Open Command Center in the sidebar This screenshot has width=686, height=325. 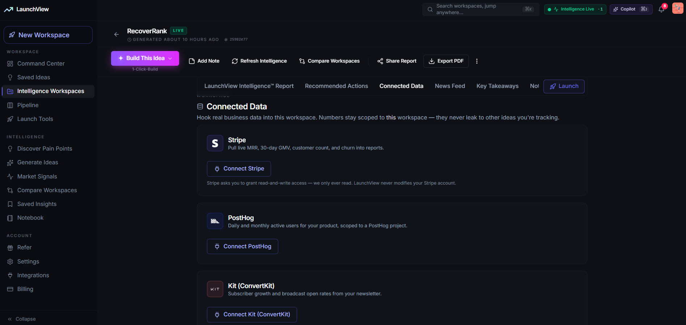coord(48,64)
